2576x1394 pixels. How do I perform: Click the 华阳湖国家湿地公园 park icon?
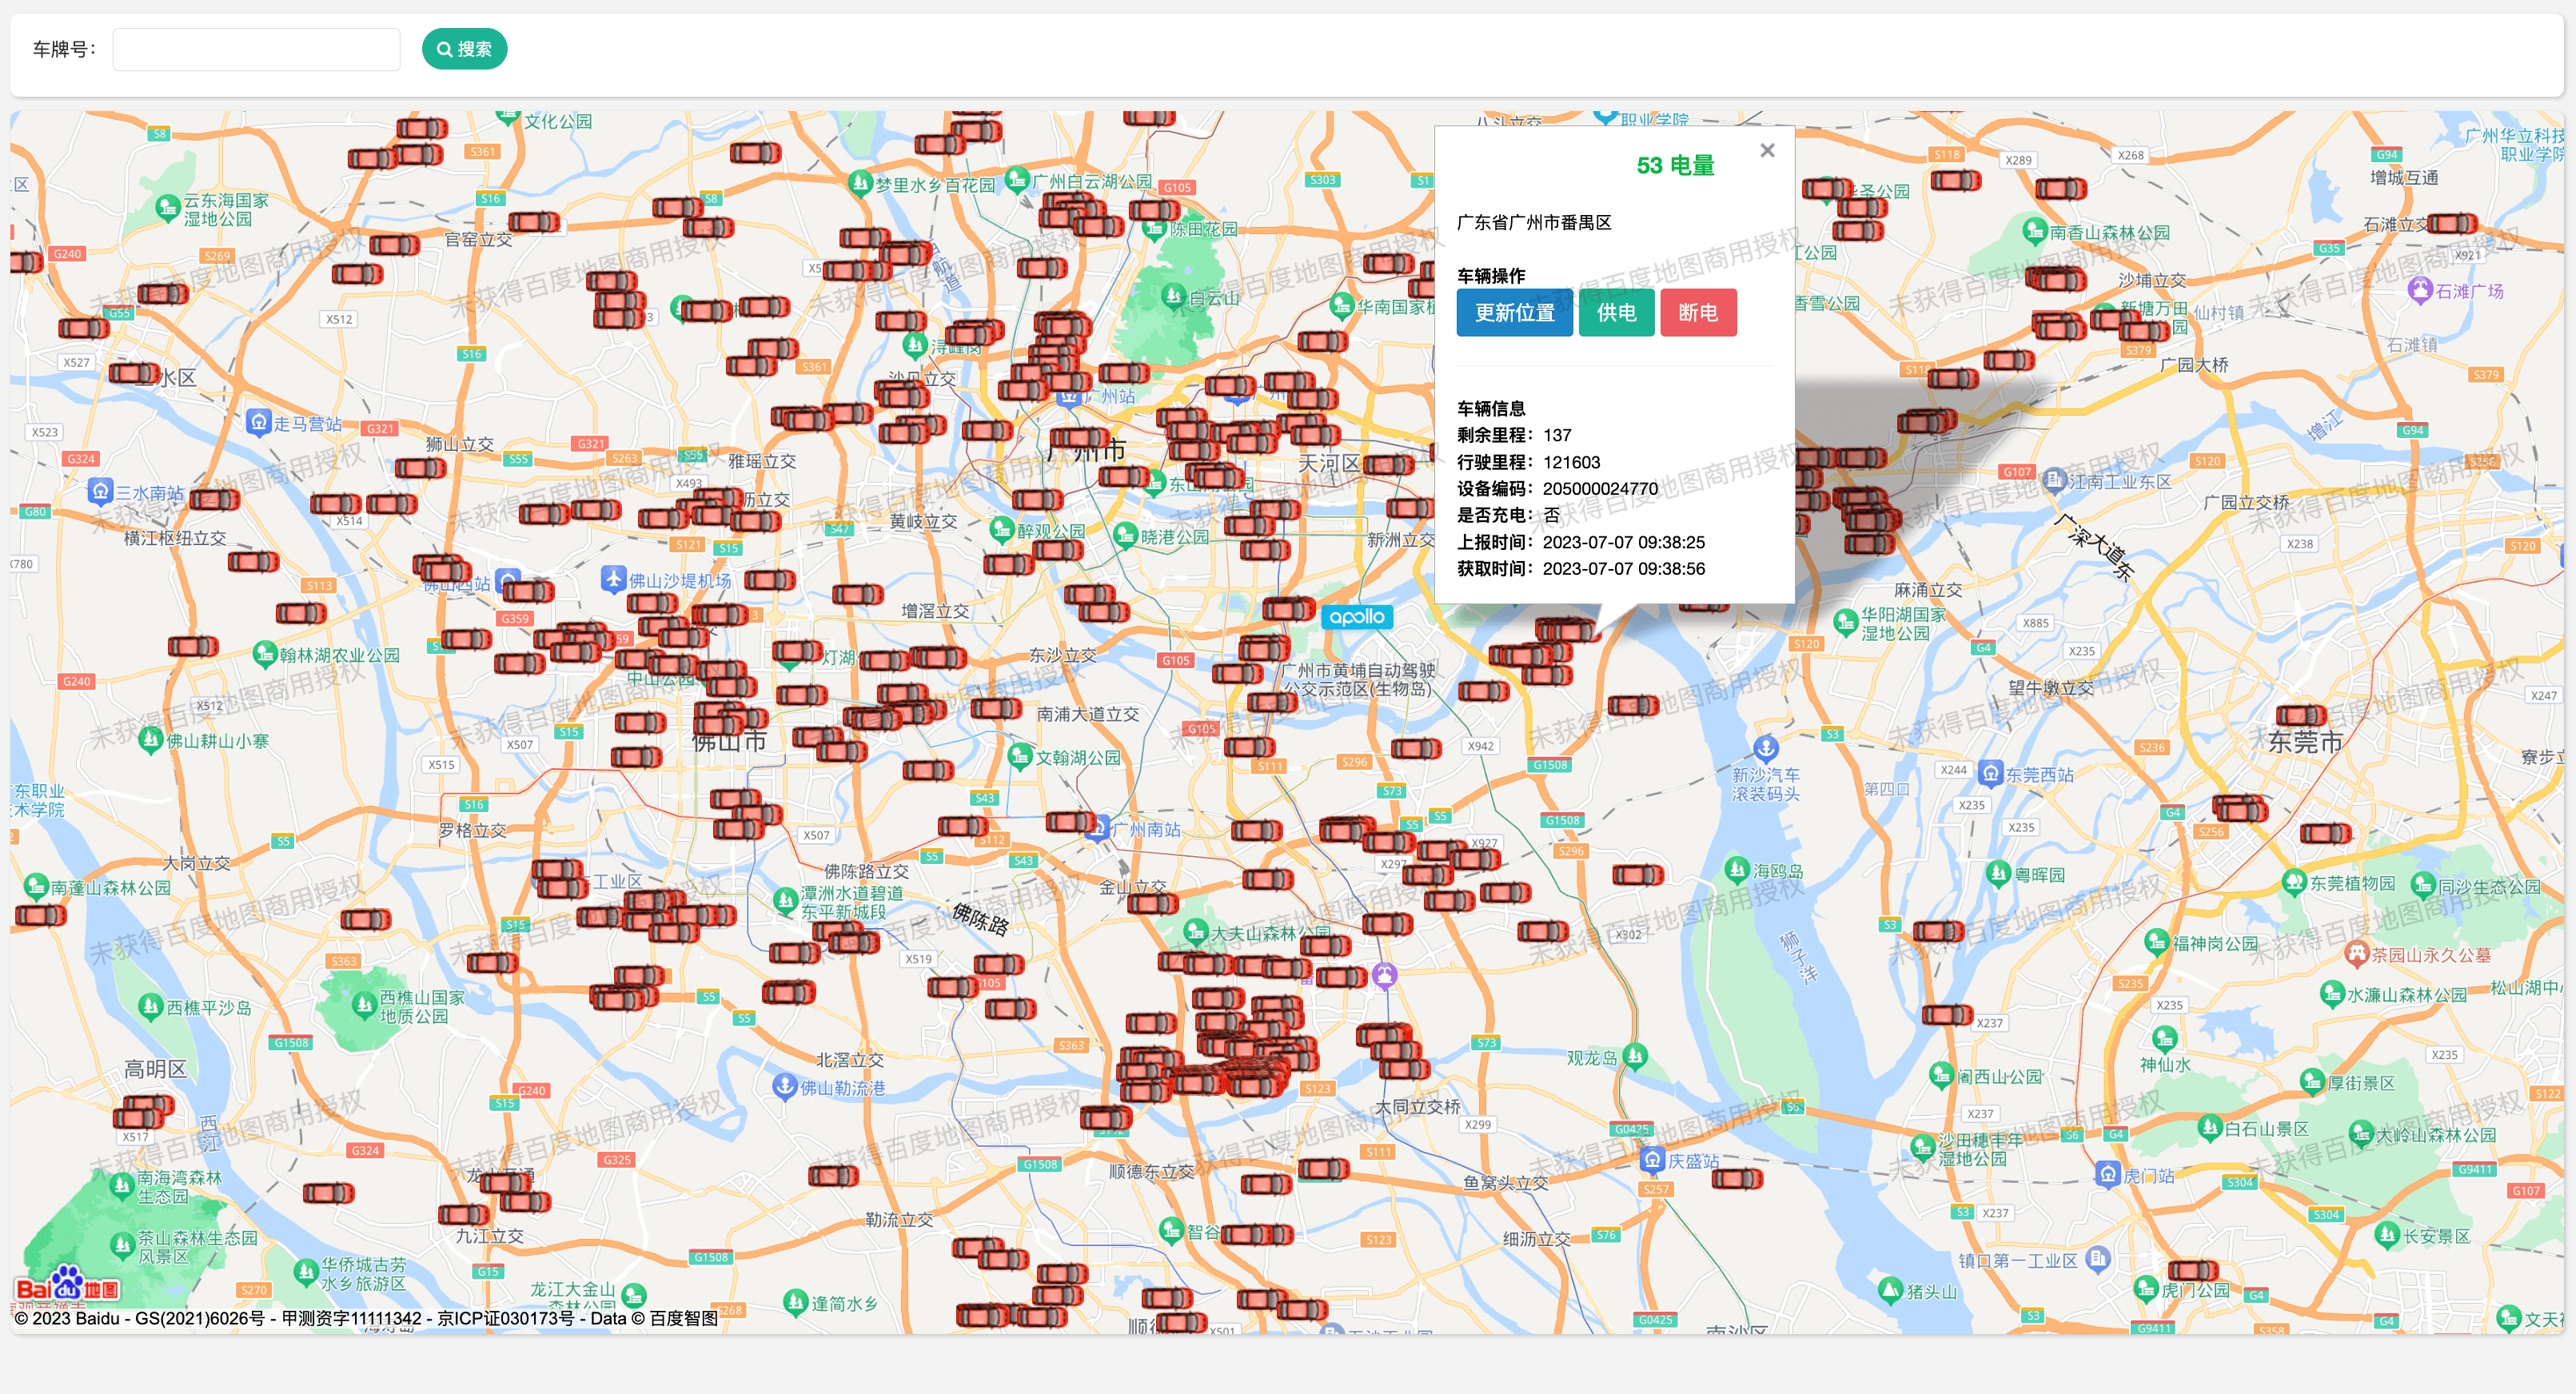(1845, 622)
